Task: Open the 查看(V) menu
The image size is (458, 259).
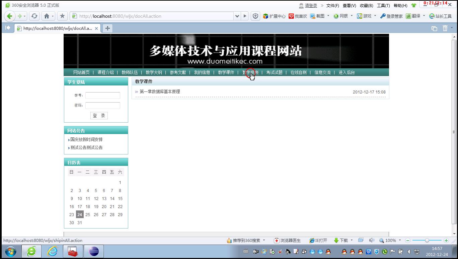Action: coord(350,6)
